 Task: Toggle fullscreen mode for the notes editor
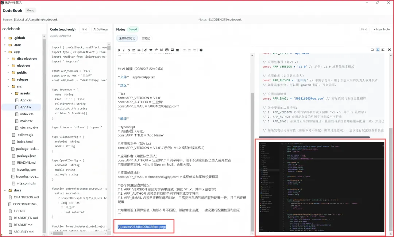pyautogui.click(x=390, y=50)
